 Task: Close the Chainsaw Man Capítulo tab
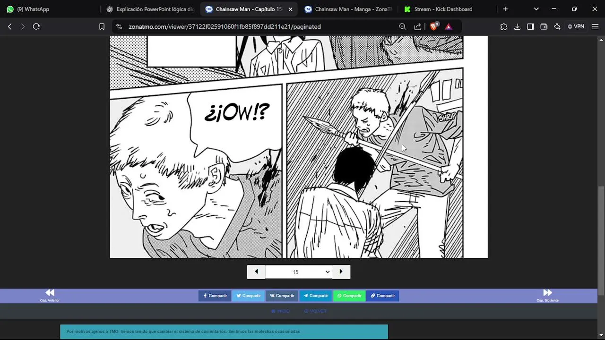tap(290, 9)
